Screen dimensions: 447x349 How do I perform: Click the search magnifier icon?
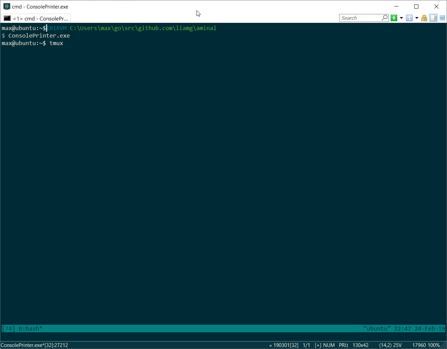[x=385, y=18]
